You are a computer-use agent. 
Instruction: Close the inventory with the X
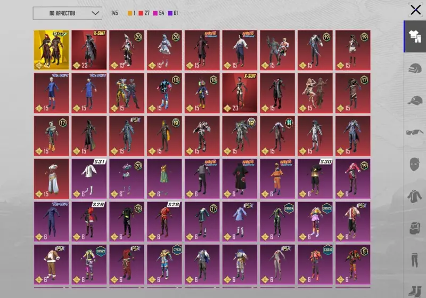pyautogui.click(x=415, y=10)
